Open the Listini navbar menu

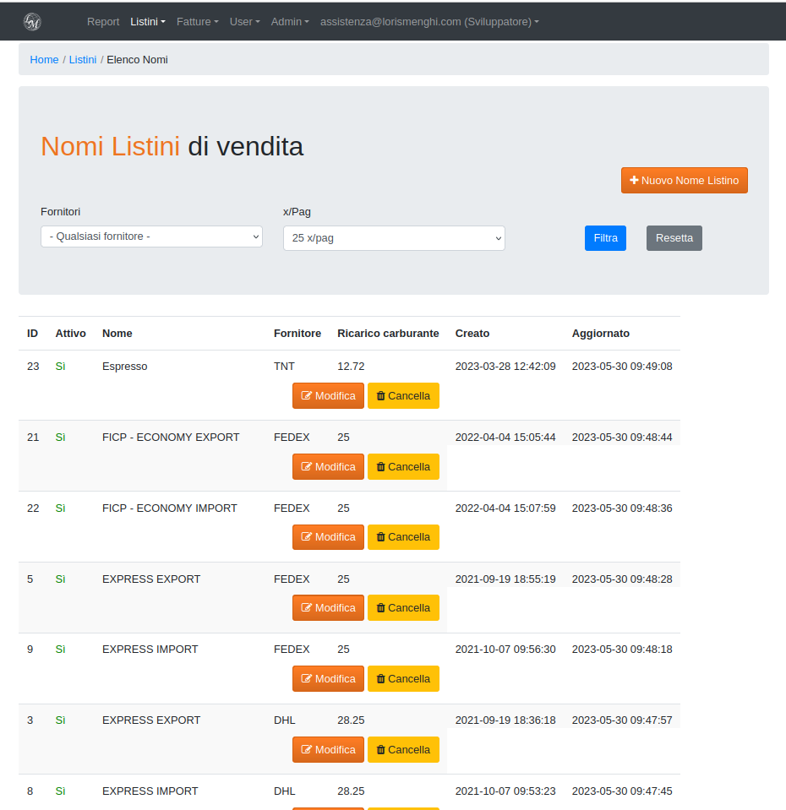click(147, 22)
